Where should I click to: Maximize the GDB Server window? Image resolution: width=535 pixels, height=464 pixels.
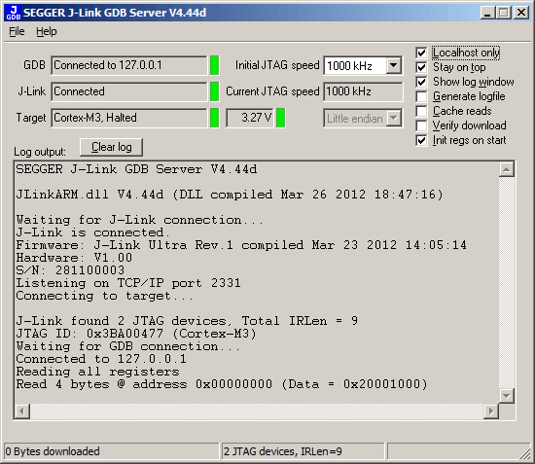[504, 13]
